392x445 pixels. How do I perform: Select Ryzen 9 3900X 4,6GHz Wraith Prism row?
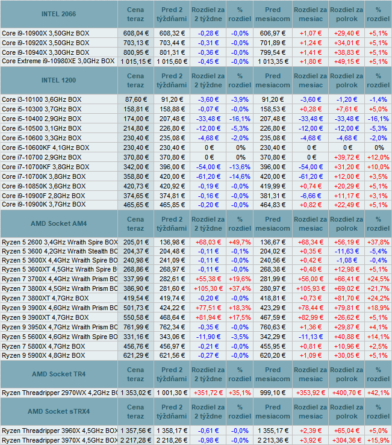coord(60,308)
